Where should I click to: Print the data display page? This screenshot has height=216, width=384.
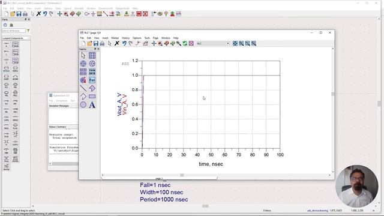click(x=102, y=44)
